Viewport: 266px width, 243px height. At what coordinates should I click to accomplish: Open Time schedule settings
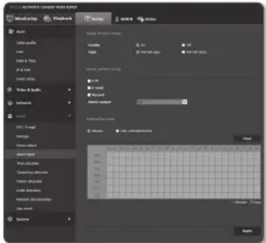[28, 163]
